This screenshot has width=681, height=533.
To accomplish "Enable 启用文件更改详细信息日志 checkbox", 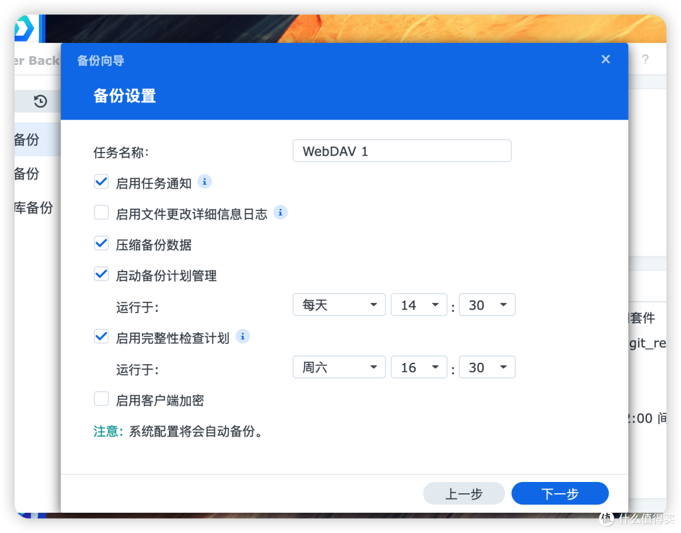I will click(x=101, y=213).
